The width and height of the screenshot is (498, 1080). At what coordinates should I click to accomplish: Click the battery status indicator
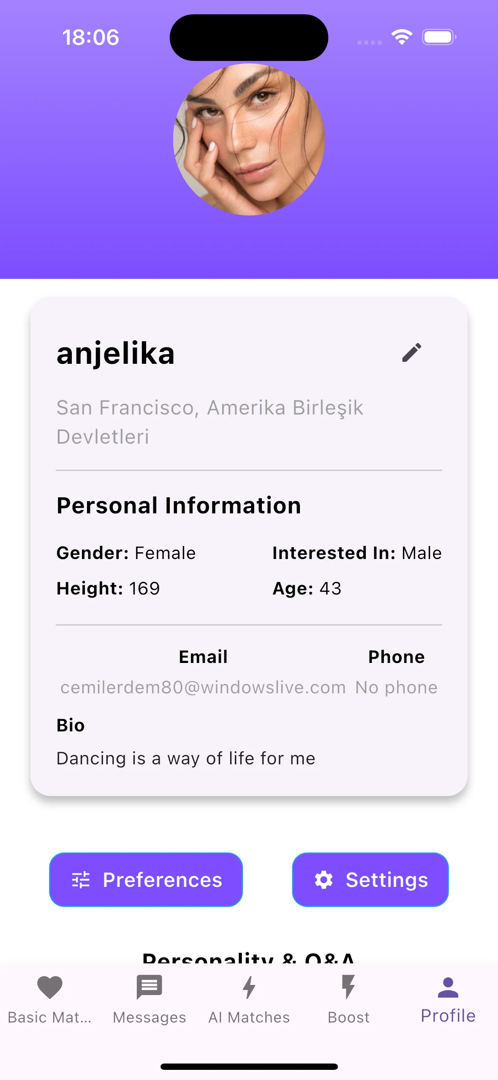click(x=439, y=37)
